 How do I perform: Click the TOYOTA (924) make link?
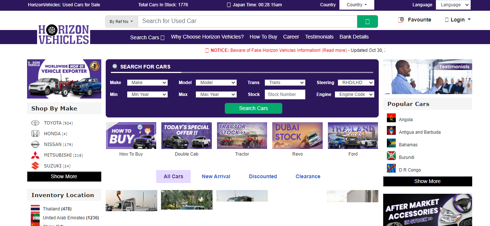click(x=58, y=123)
